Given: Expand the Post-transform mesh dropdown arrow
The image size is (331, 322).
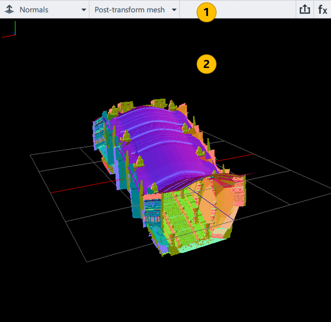Looking at the screenshot, I should (174, 10).
